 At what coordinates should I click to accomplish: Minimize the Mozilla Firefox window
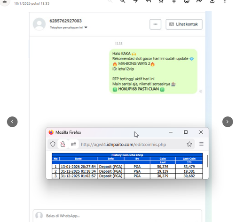[171, 132]
